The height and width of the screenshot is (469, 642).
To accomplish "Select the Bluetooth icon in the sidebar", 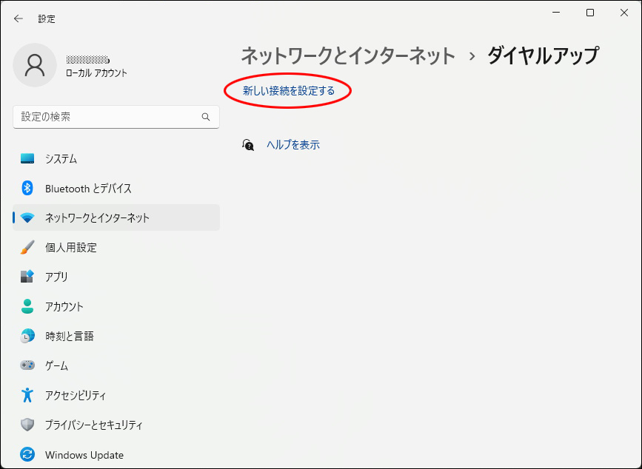I will 27,189.
